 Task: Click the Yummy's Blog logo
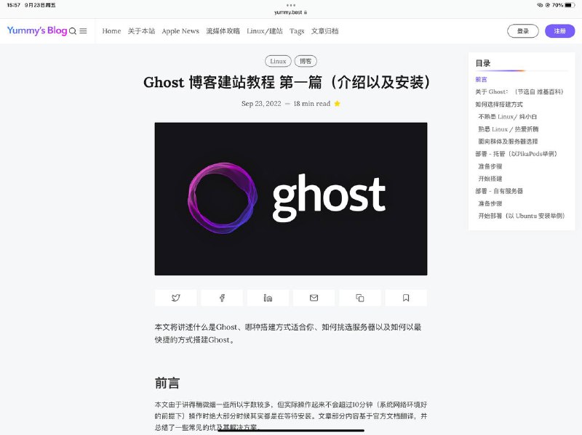37,31
